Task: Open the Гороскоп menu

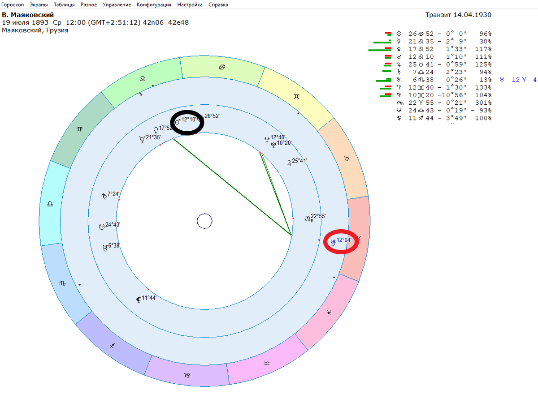Action: click(x=12, y=4)
